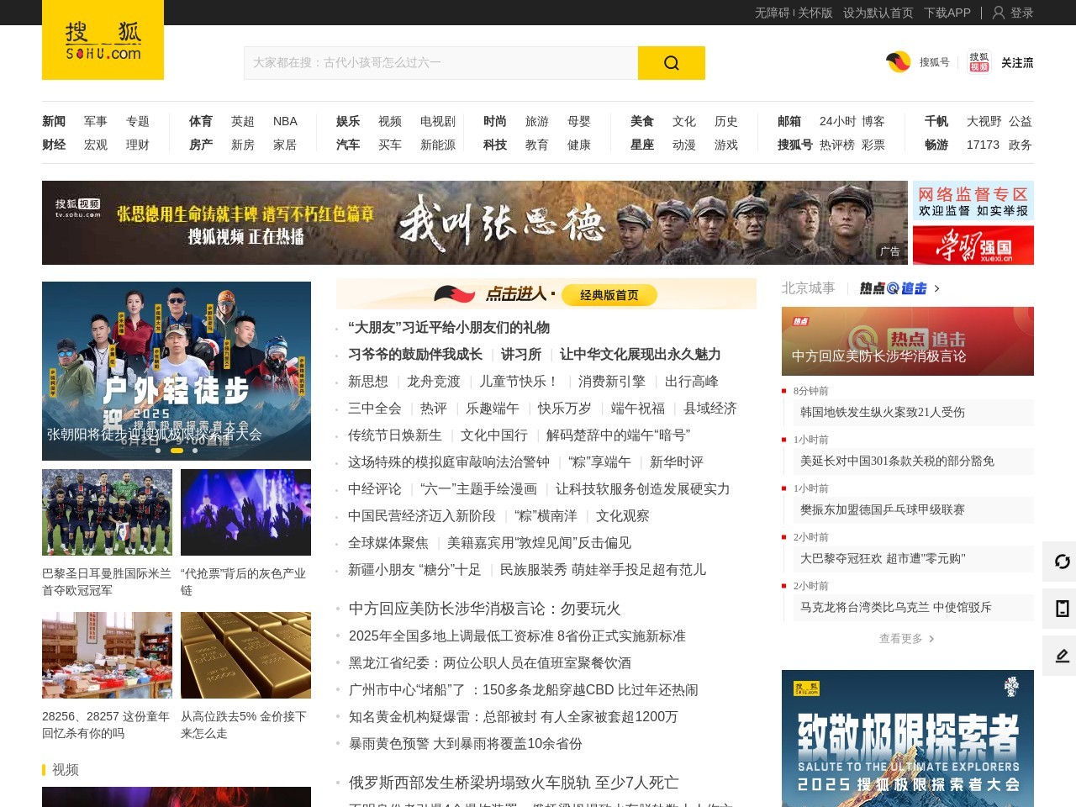The width and height of the screenshot is (1076, 807).
Task: Open the 新闻 channel
Action: tap(54, 121)
